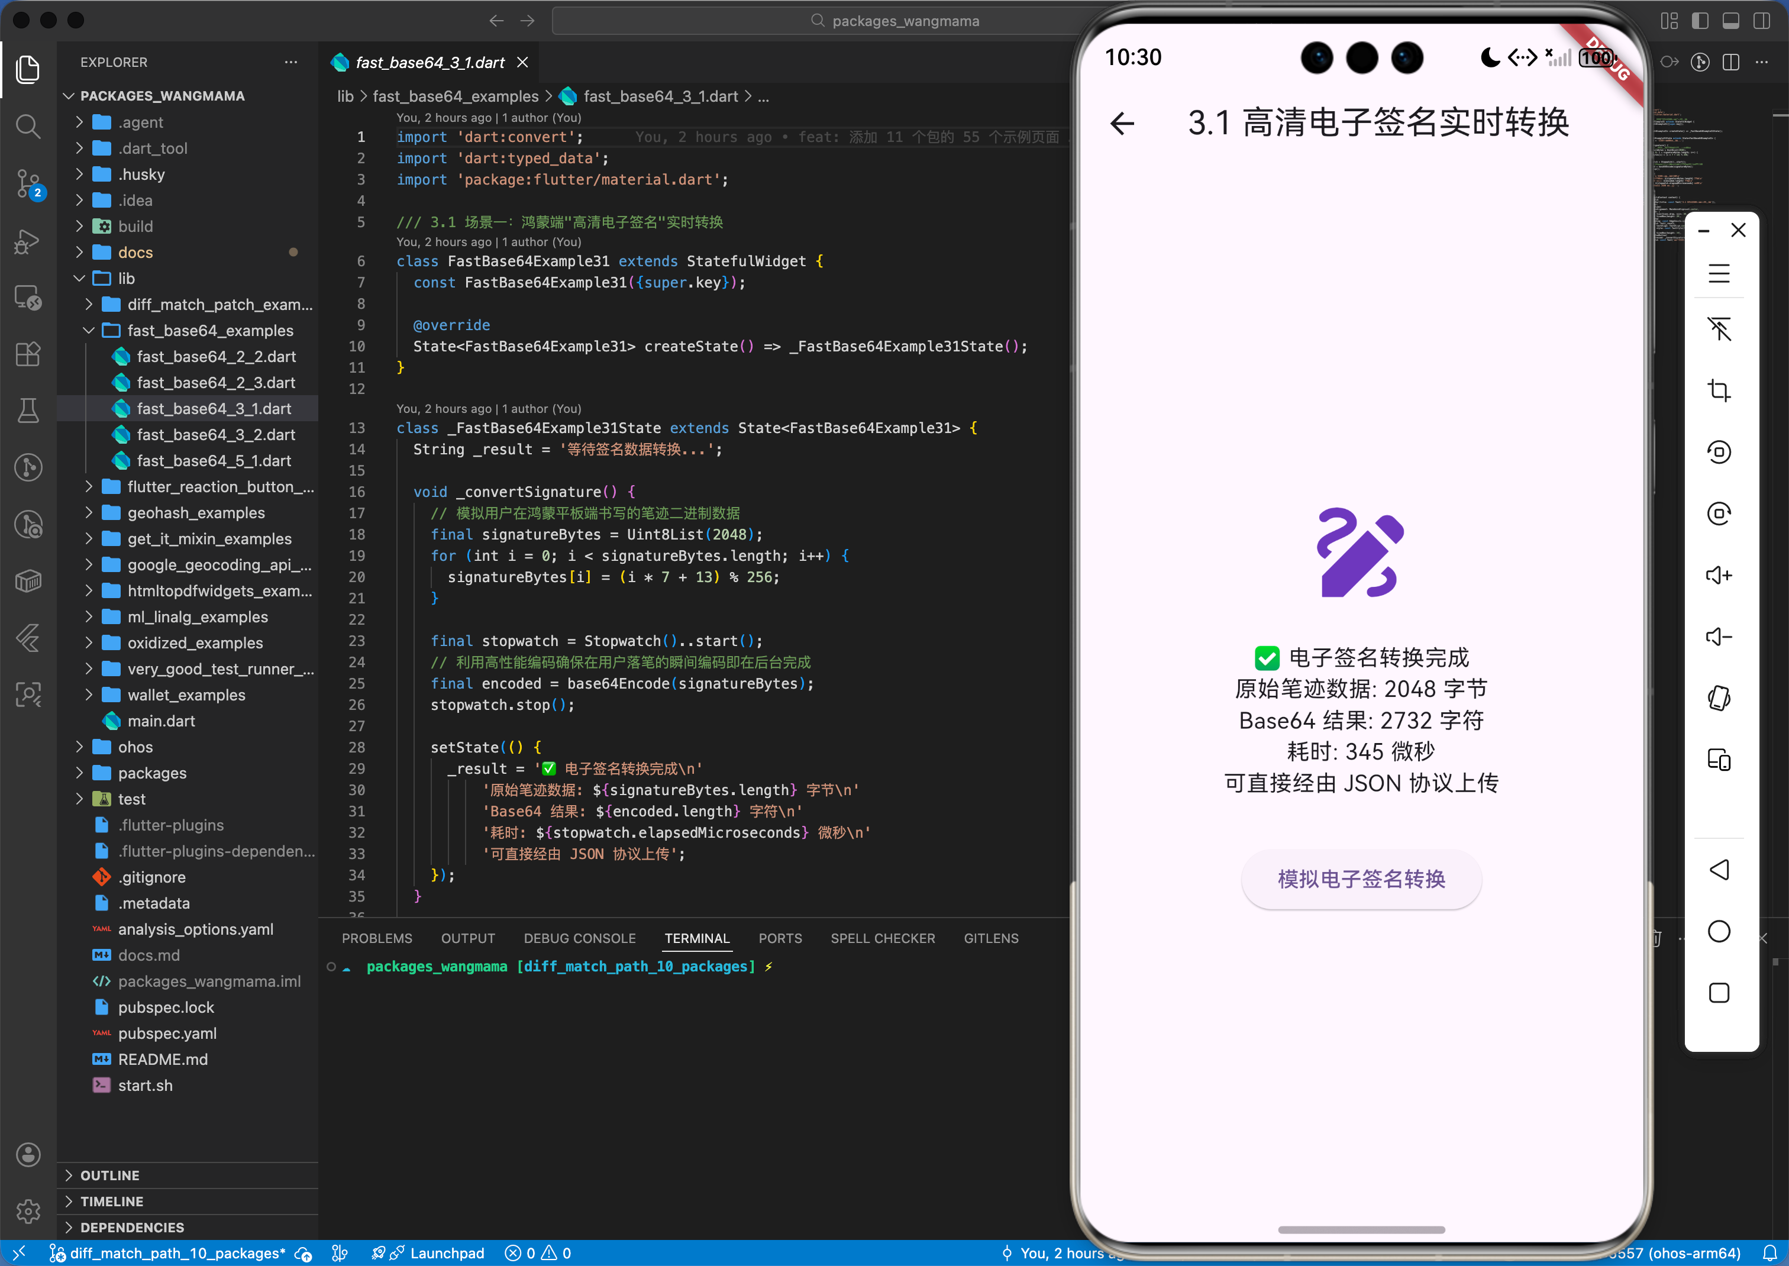Click the back arrow in the phone app header
This screenshot has width=1789, height=1266.
(x=1121, y=123)
